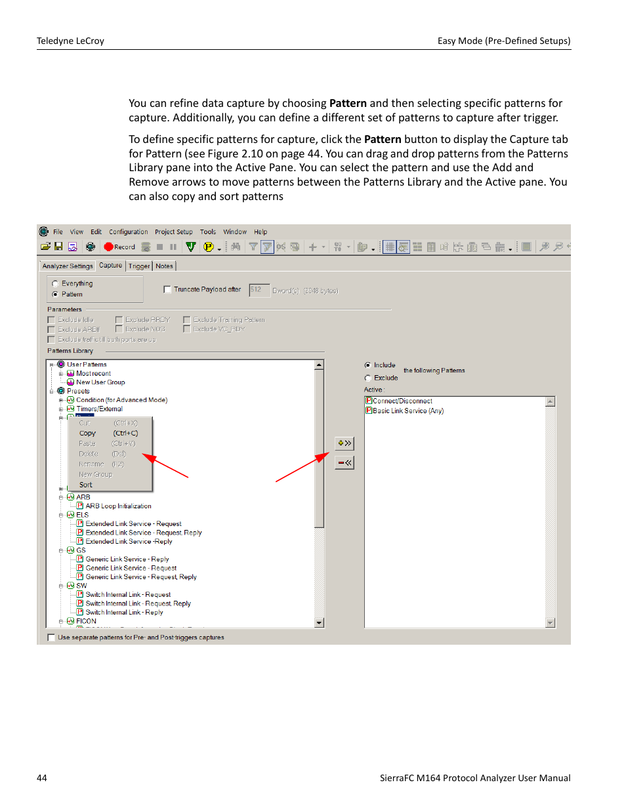Click the grid view toolbar icon
Viewport: 626px width, 810px height.
click(x=390, y=247)
